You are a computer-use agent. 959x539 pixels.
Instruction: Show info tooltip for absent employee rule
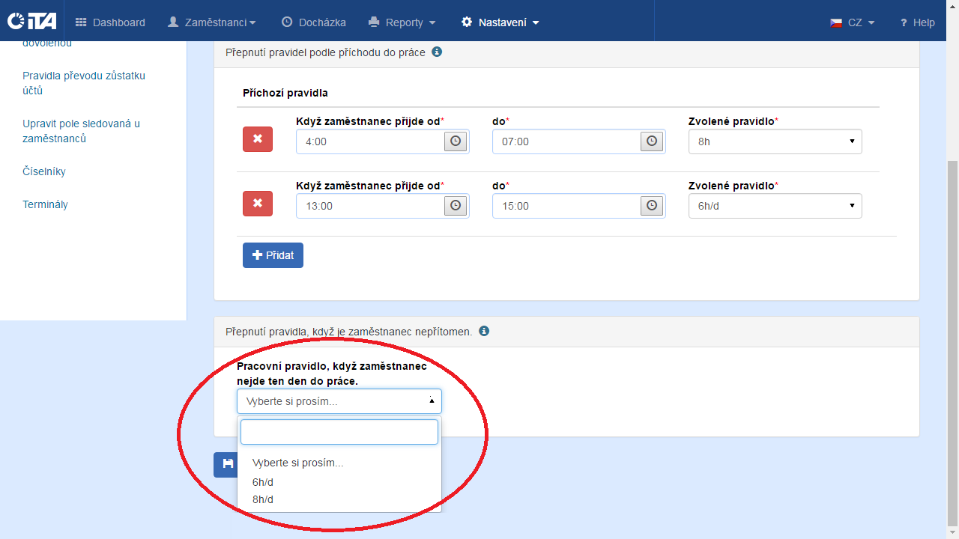[x=484, y=331]
